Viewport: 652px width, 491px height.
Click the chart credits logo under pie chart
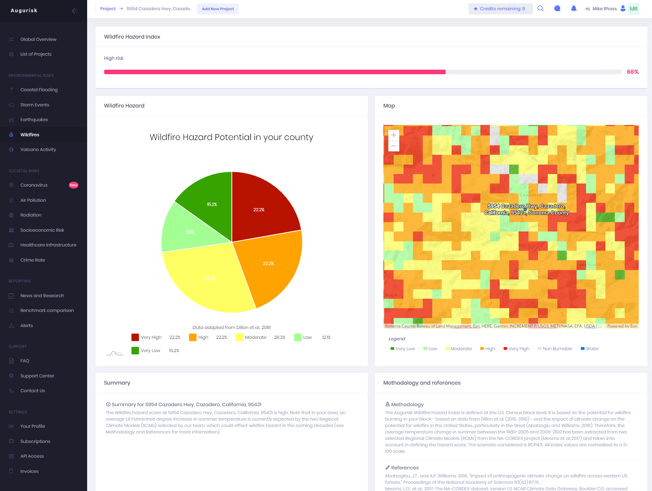115,353
